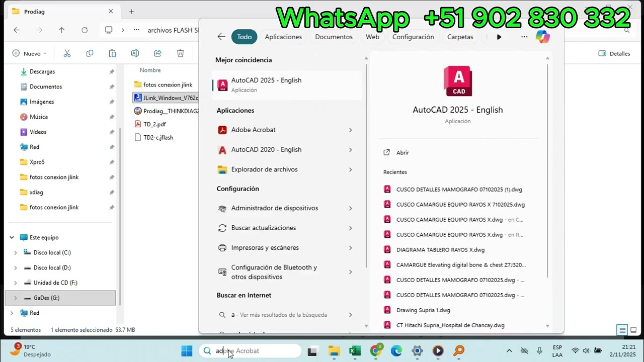The height and width of the screenshot is (362, 644).
Task: Open Bluetooth y otros dispositivos setting
Action: tap(287, 272)
